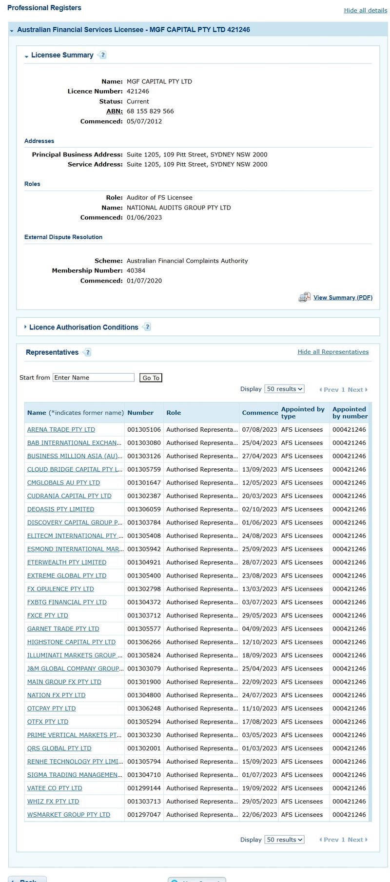The image size is (390, 882).
Task: Open GARNET TRADE PTY LTD link
Action: 63,629
